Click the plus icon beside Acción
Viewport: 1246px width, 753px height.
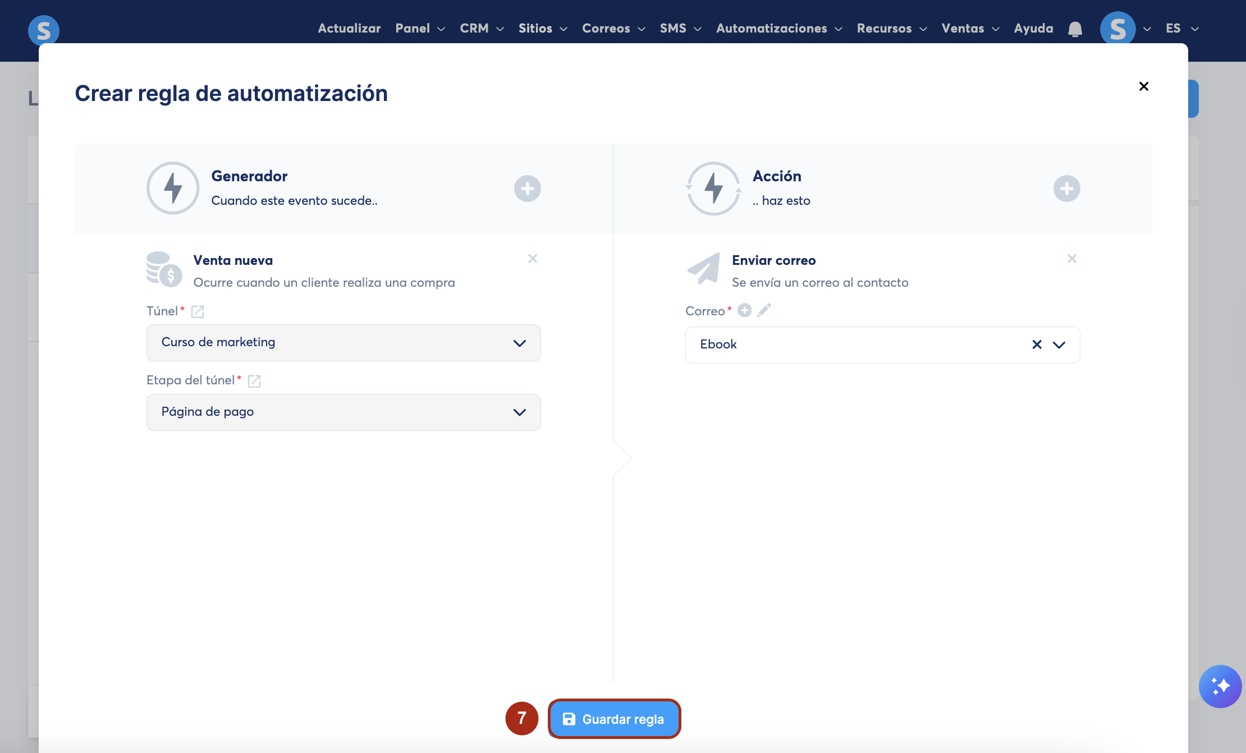click(1066, 189)
